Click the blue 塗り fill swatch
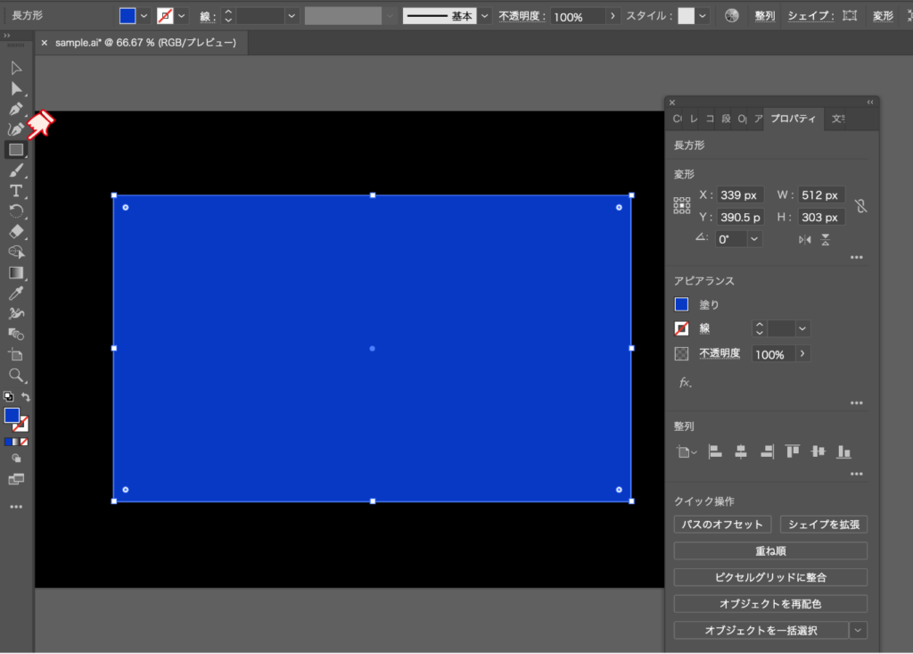913x654 pixels. [x=682, y=304]
